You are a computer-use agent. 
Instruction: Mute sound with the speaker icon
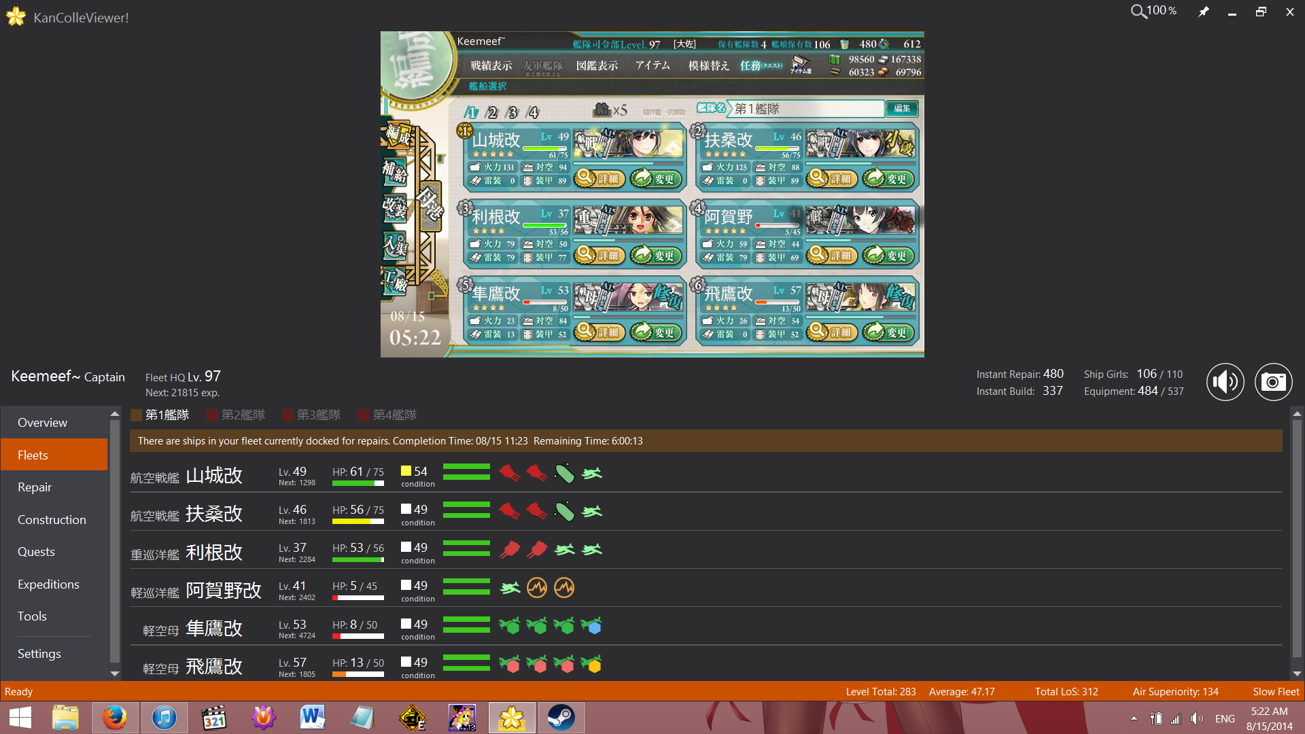coord(1225,382)
